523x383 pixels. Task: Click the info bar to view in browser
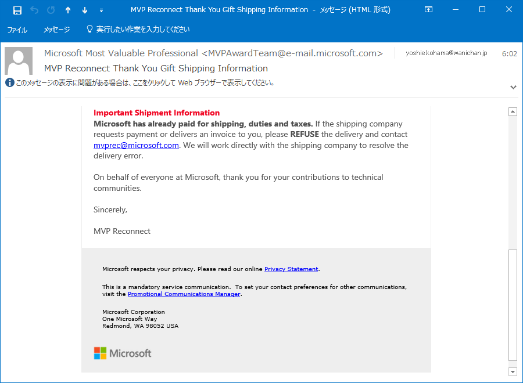click(x=140, y=82)
